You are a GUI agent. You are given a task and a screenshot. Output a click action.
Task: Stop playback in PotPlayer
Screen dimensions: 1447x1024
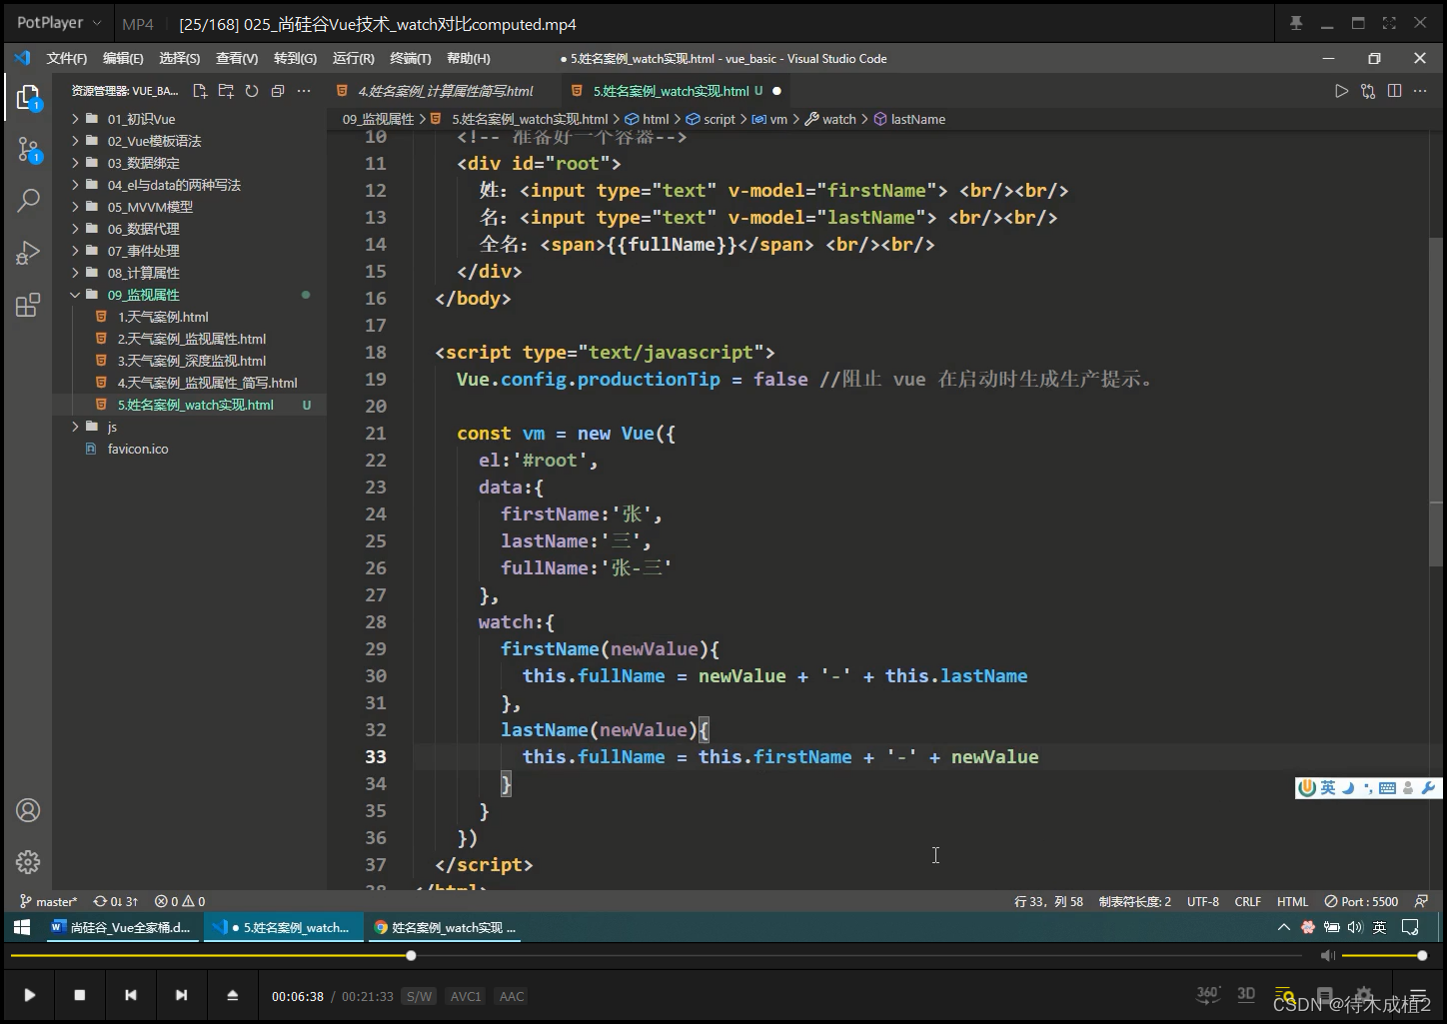tap(80, 995)
